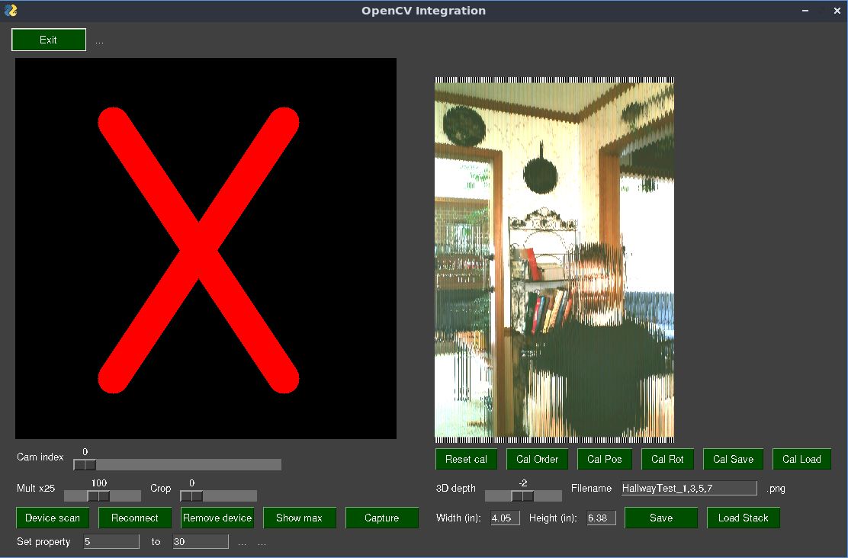Image resolution: width=848 pixels, height=558 pixels.
Task: Click the green Exit button
Action: 49,40
